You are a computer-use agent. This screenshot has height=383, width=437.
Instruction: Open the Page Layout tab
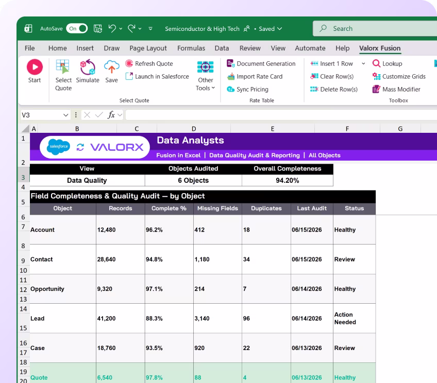pos(148,48)
